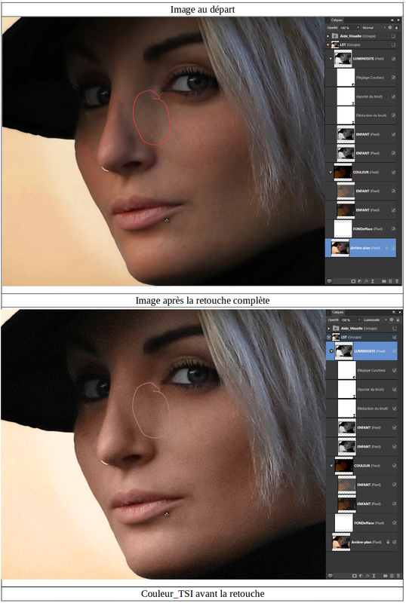
Task: Open panel options menu icon in retouche complète Calques panel
Action: click(394, 312)
